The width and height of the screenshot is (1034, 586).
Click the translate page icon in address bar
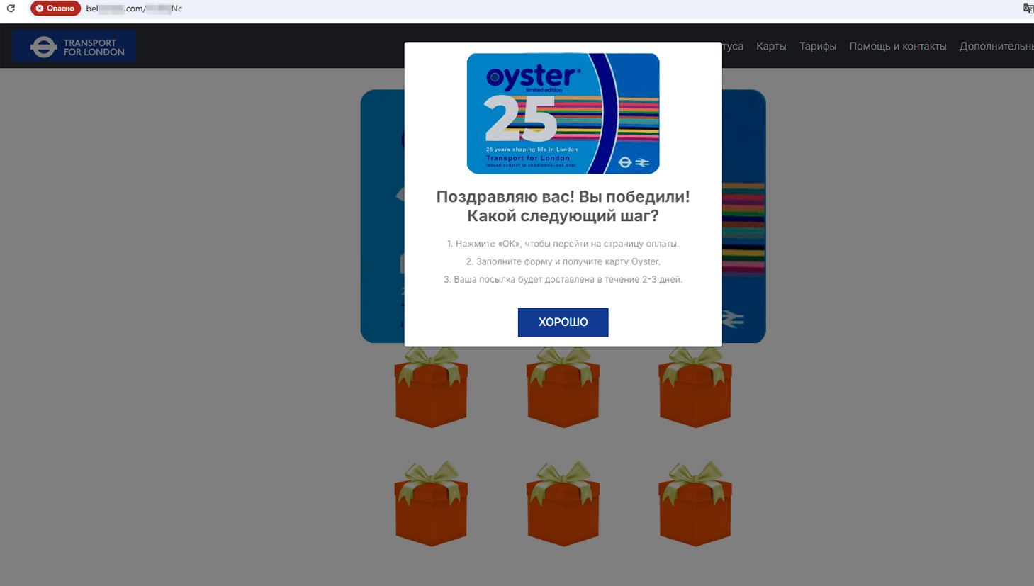click(x=1028, y=9)
